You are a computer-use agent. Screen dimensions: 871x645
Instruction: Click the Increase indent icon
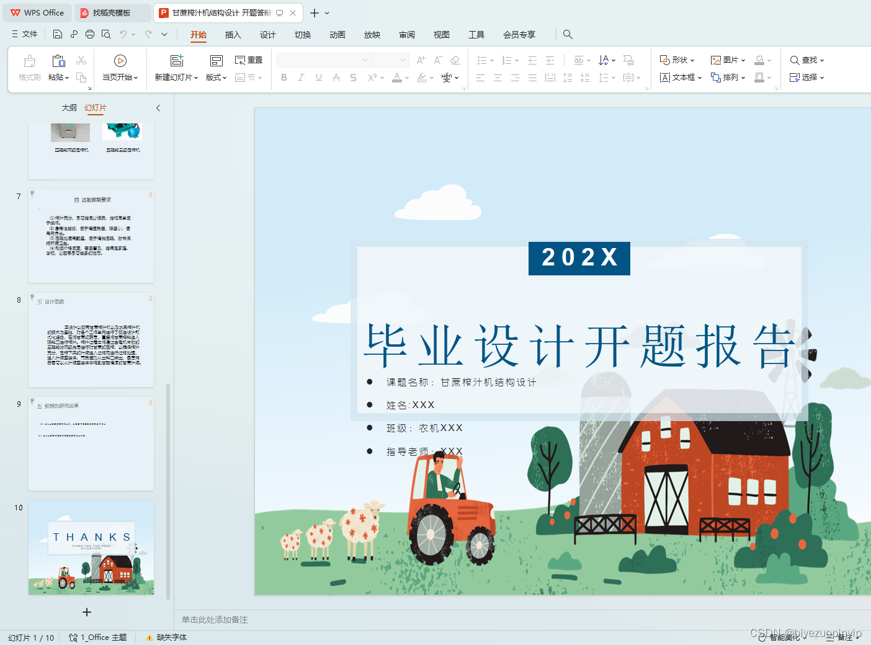(550, 60)
